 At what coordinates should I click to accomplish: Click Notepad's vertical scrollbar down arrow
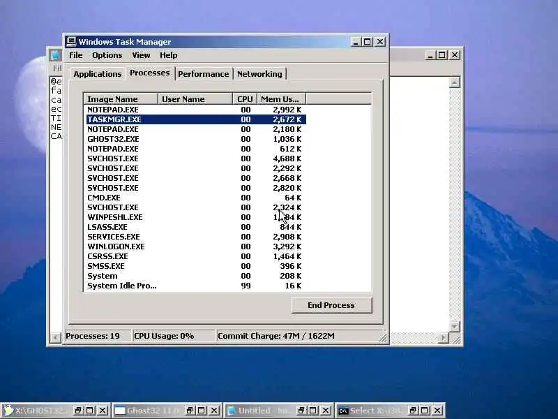(x=455, y=326)
